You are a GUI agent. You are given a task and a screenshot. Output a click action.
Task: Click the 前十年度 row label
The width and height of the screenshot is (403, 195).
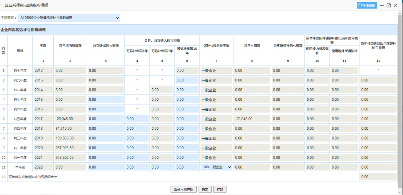(20, 70)
